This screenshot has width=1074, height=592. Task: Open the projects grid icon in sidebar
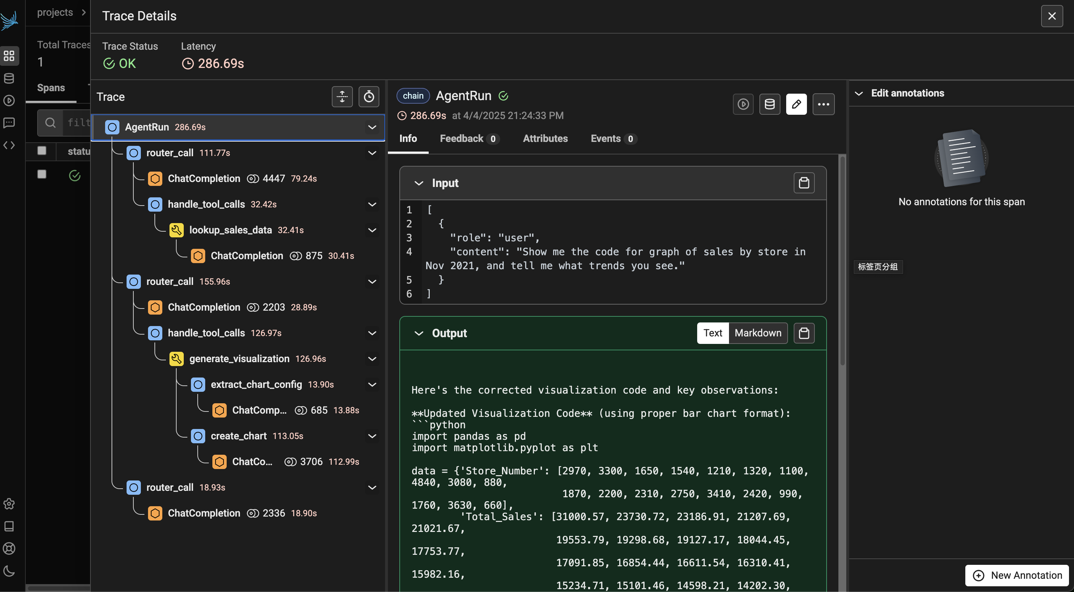(9, 55)
